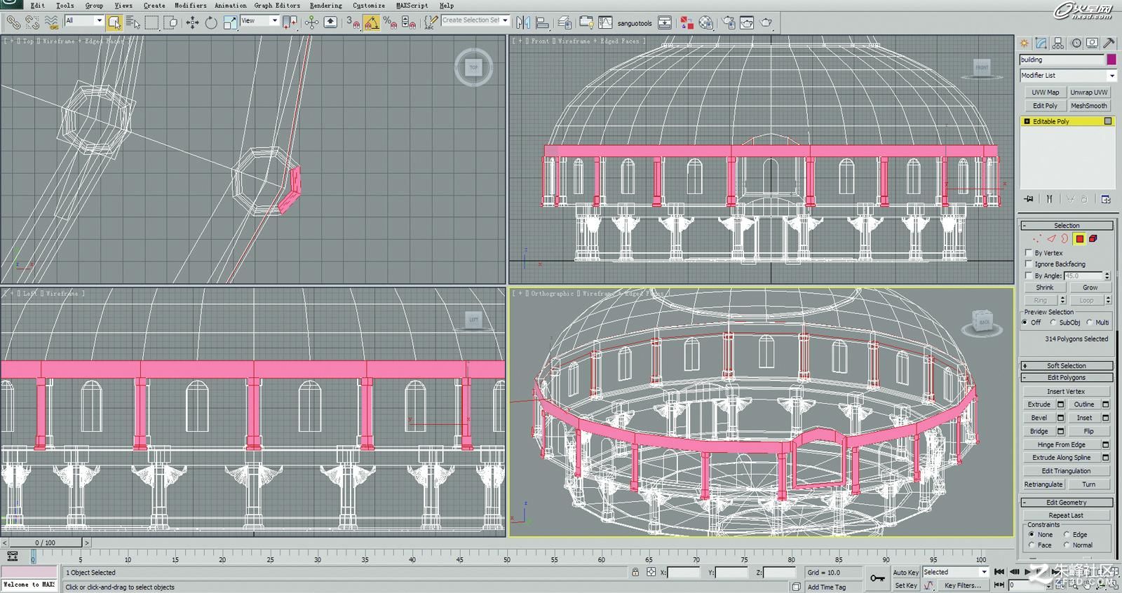Switch to Create command panel
Screen dimensions: 1122x593
(1025, 43)
